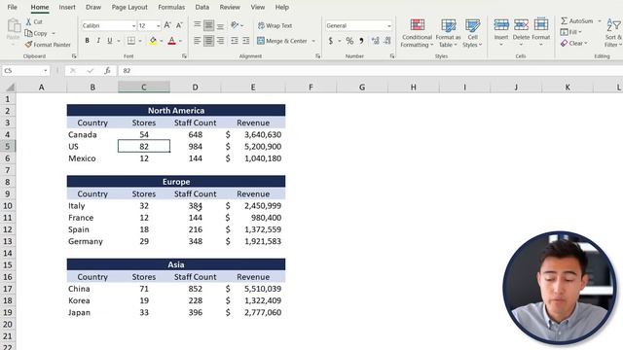Click the Insert Function fx icon
623x350 pixels.
click(x=107, y=71)
